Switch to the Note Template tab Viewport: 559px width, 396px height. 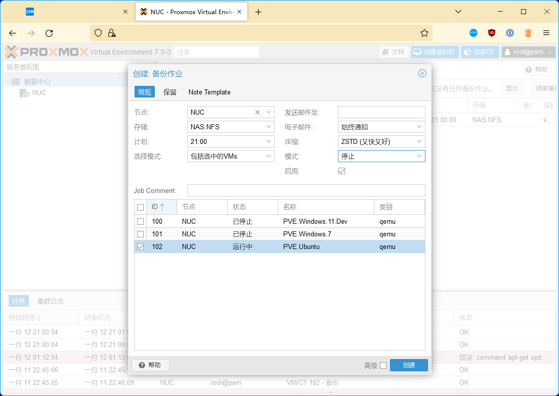pos(209,92)
